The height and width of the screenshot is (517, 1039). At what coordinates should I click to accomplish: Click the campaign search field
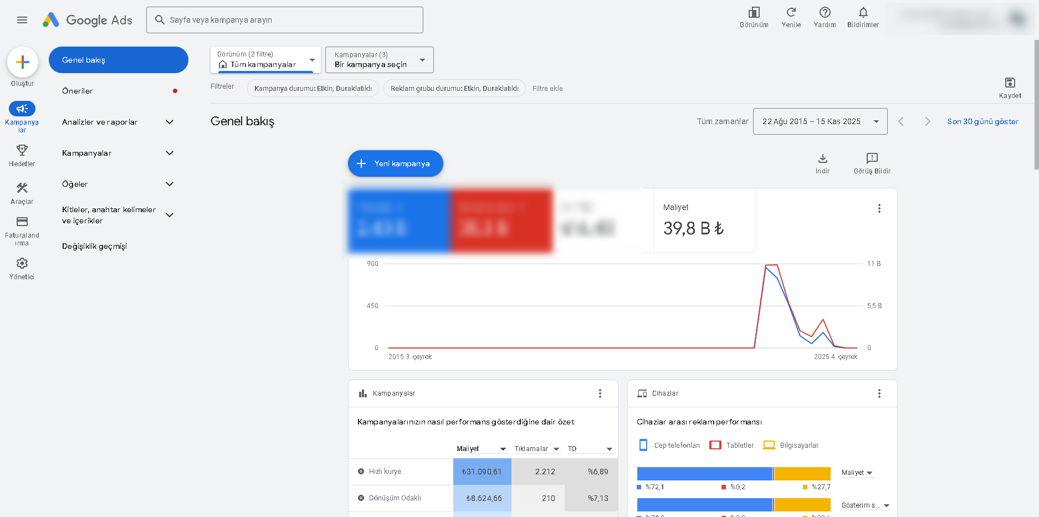tap(285, 20)
